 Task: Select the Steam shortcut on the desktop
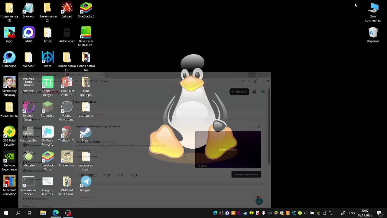coord(86,134)
